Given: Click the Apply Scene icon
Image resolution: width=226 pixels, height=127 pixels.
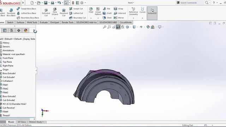Looking at the screenshot, I should (153, 27).
